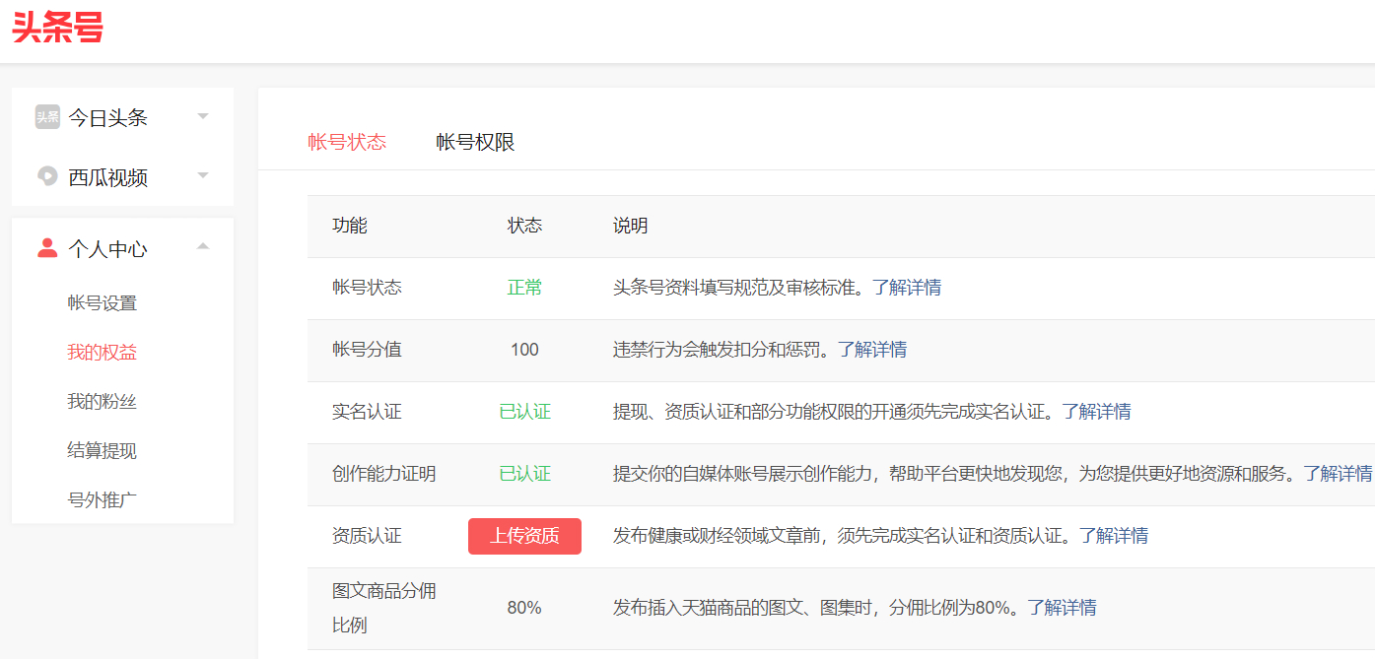Viewport: 1375px width, 659px height.
Task: Click the 帐号分值 row label
Action: [367, 350]
